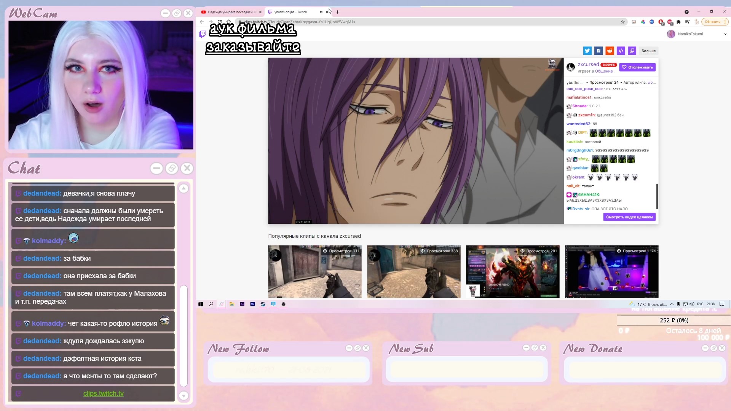
Task: Open the Windows notification center
Action: tap(722, 304)
